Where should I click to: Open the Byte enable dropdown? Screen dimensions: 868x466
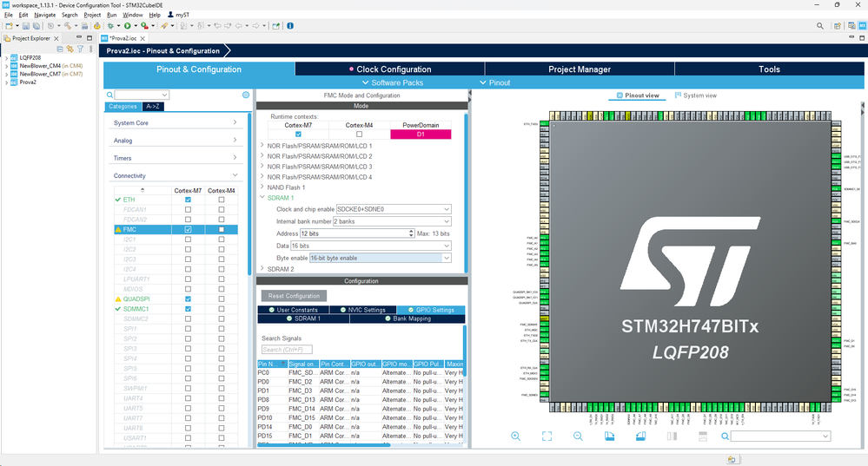(x=381, y=258)
